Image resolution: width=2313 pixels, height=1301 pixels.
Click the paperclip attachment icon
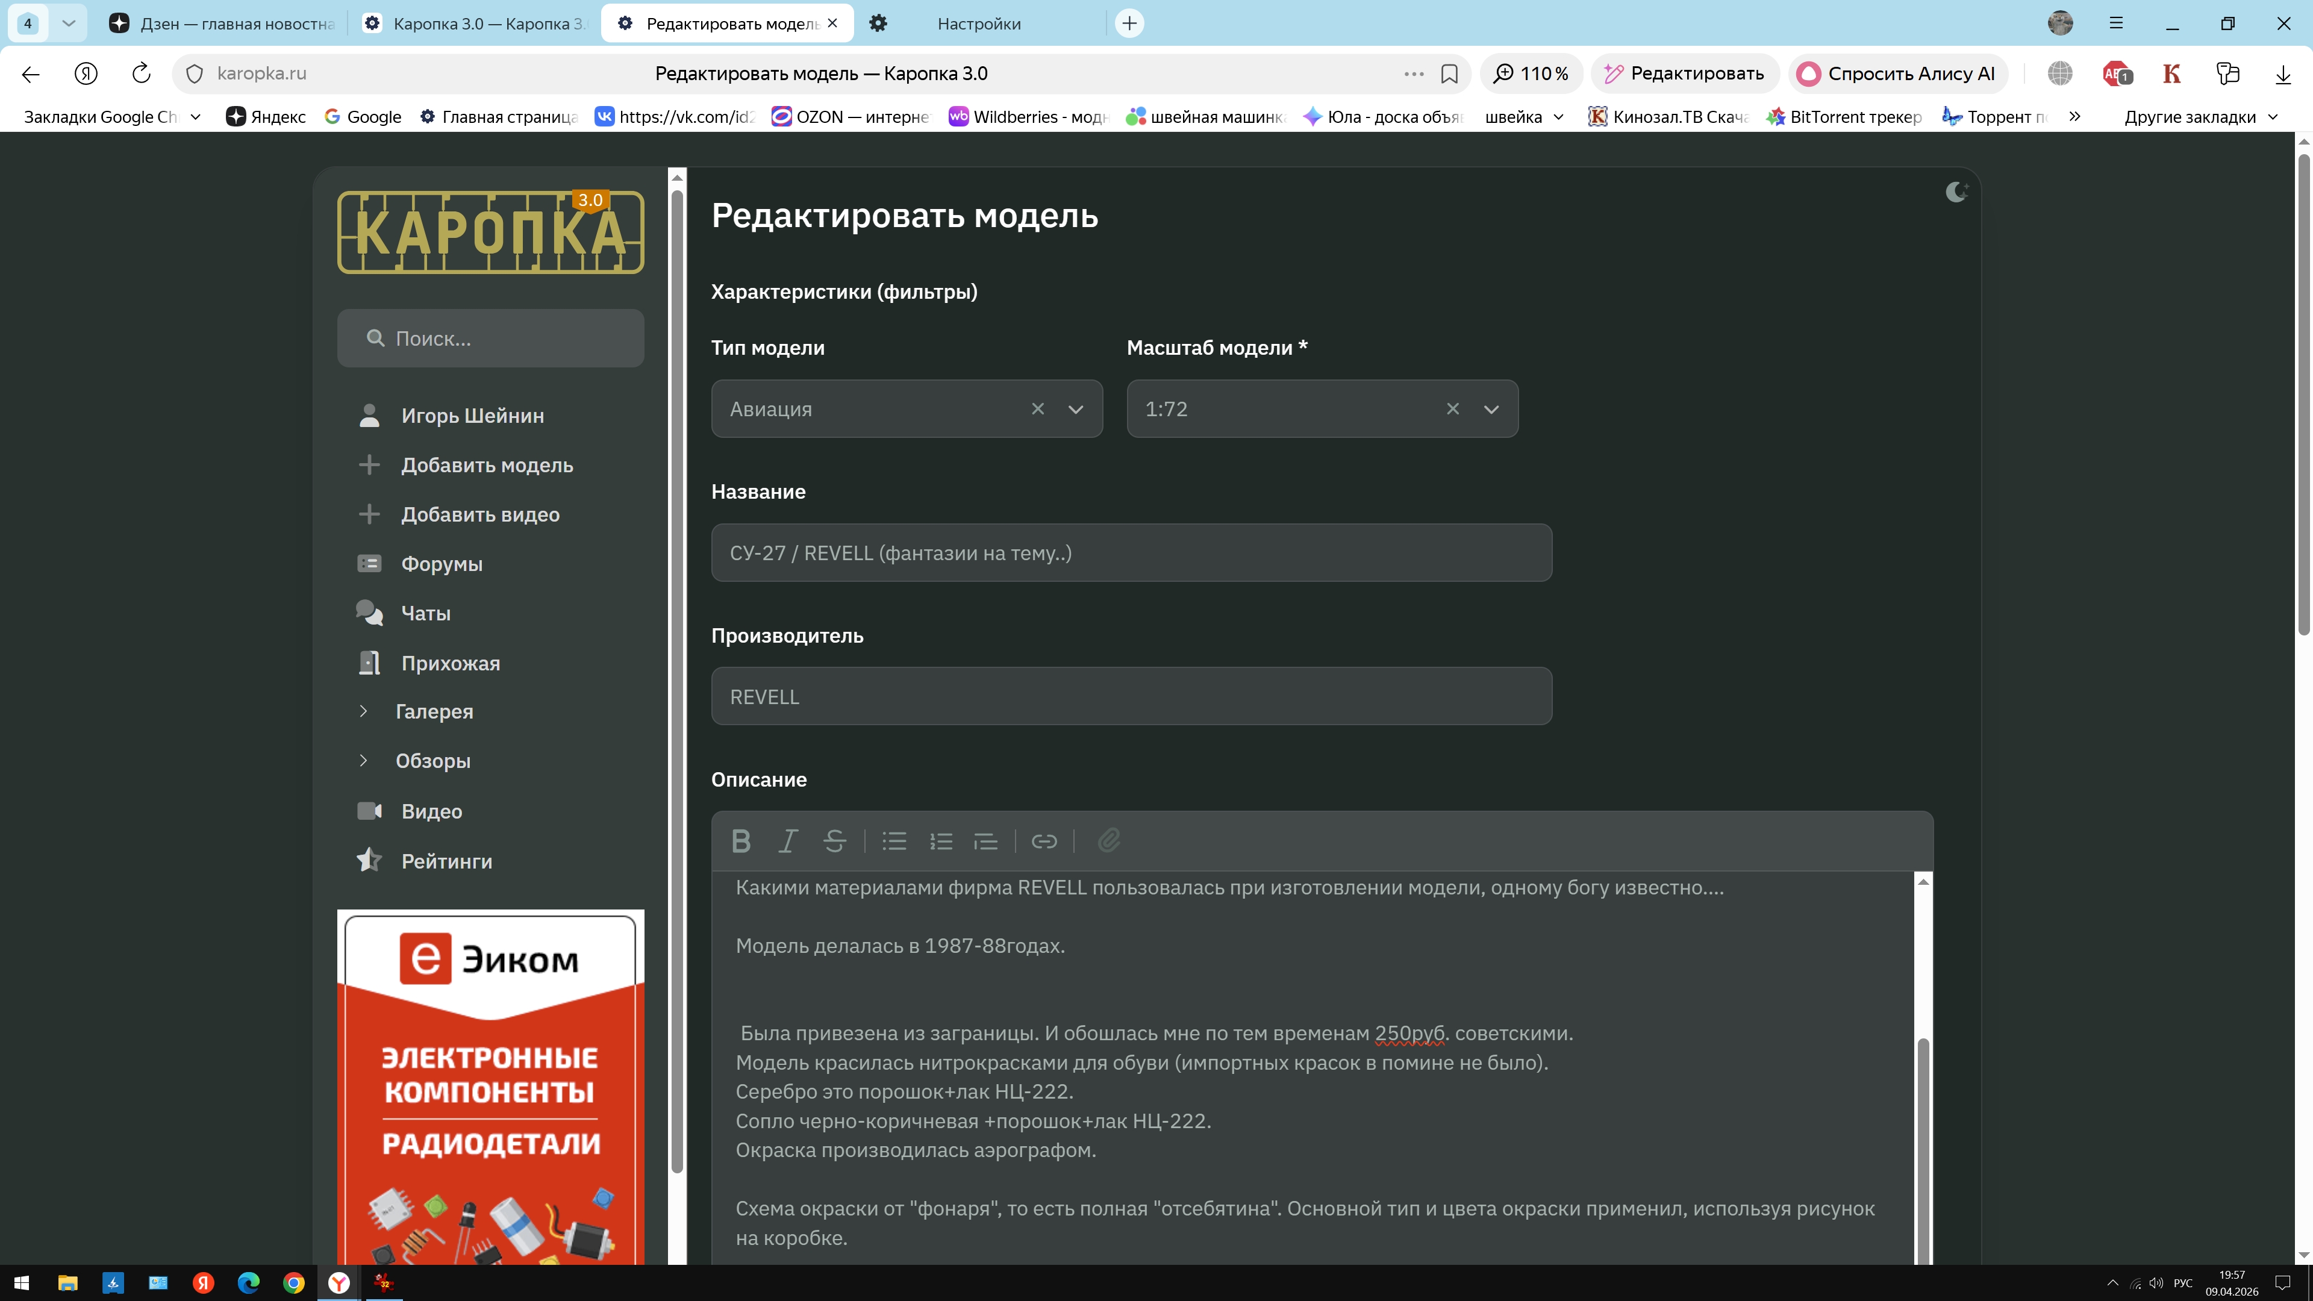tap(1109, 841)
